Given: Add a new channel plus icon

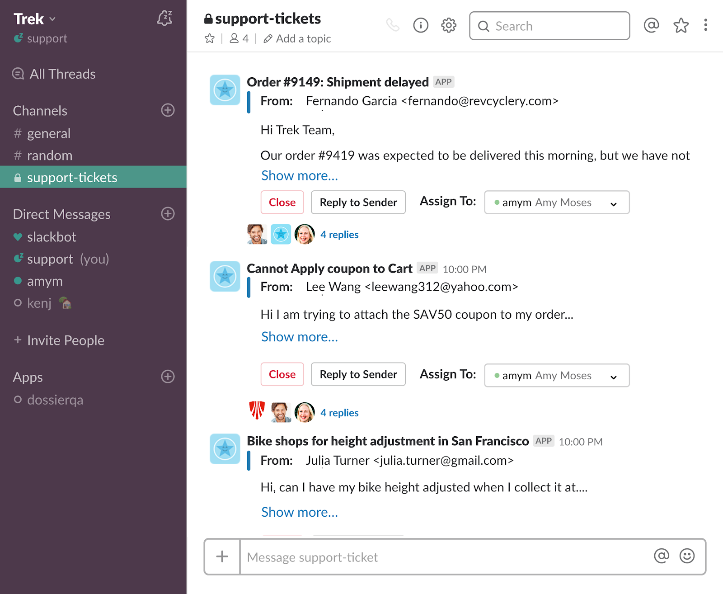Looking at the screenshot, I should 168,110.
